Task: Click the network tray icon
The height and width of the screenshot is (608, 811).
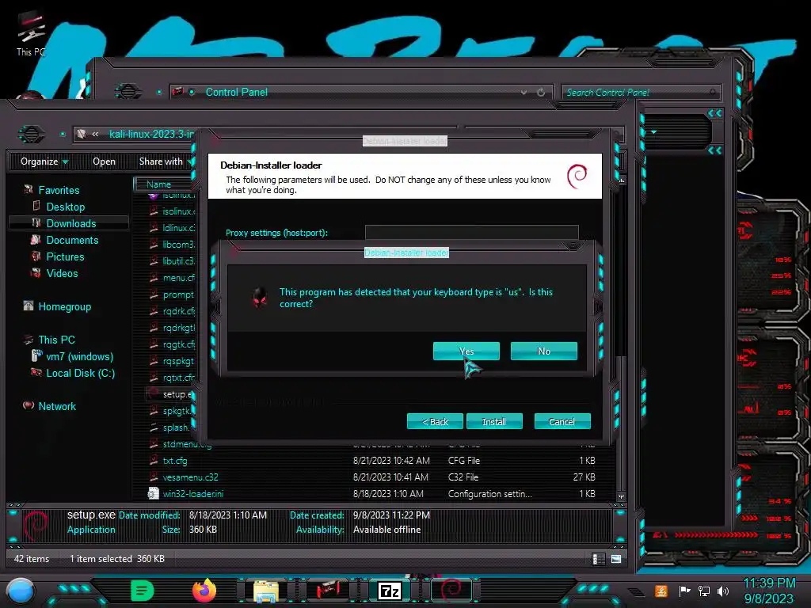Action: click(x=703, y=591)
